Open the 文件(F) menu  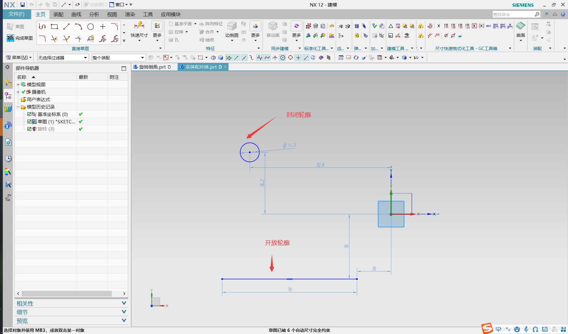16,14
